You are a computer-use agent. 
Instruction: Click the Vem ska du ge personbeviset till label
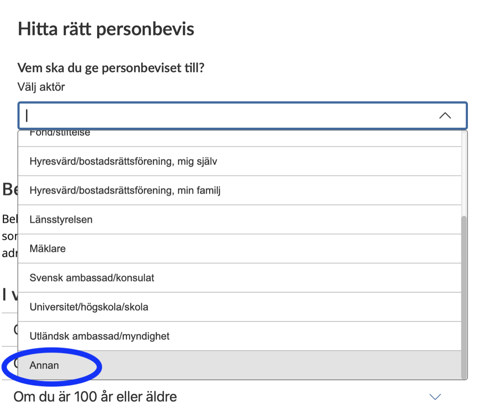coord(111,68)
